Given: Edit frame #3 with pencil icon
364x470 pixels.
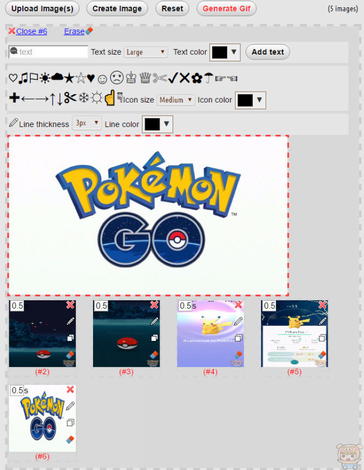Looking at the screenshot, I should point(154,321).
